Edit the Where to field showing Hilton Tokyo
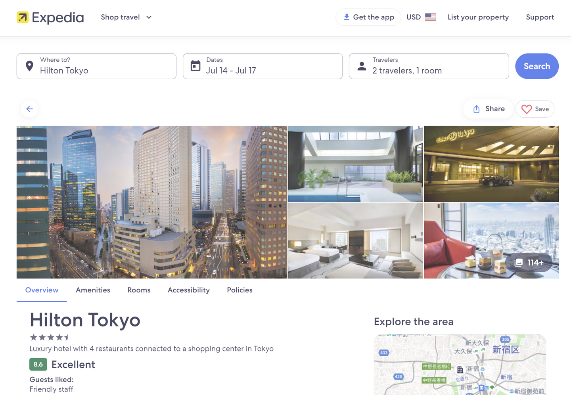571x395 pixels. coord(96,66)
